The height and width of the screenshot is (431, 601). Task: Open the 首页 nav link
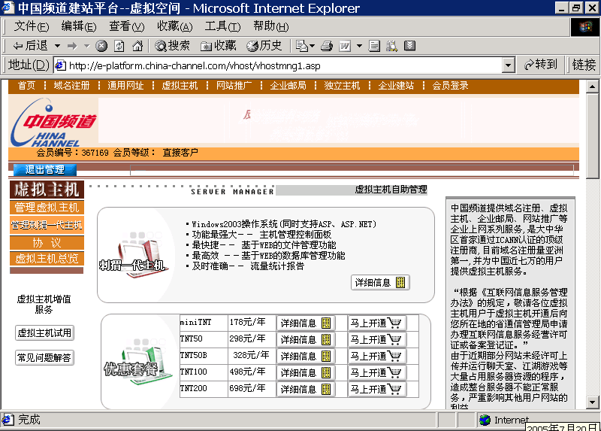(26, 86)
